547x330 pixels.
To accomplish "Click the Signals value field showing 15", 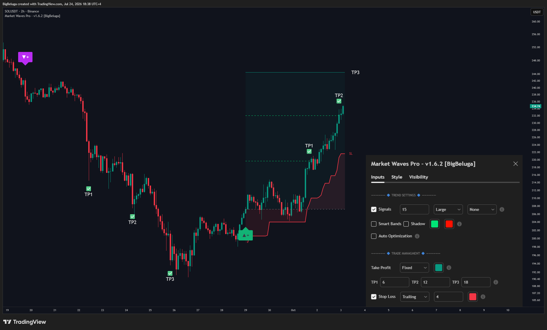I will (414, 209).
